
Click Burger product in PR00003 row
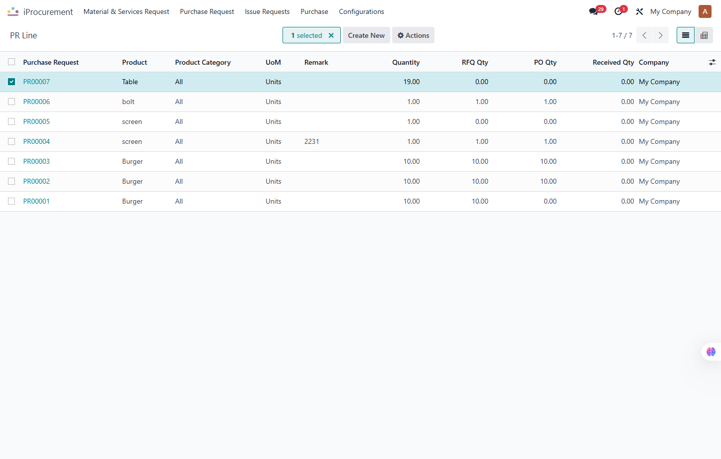133,161
